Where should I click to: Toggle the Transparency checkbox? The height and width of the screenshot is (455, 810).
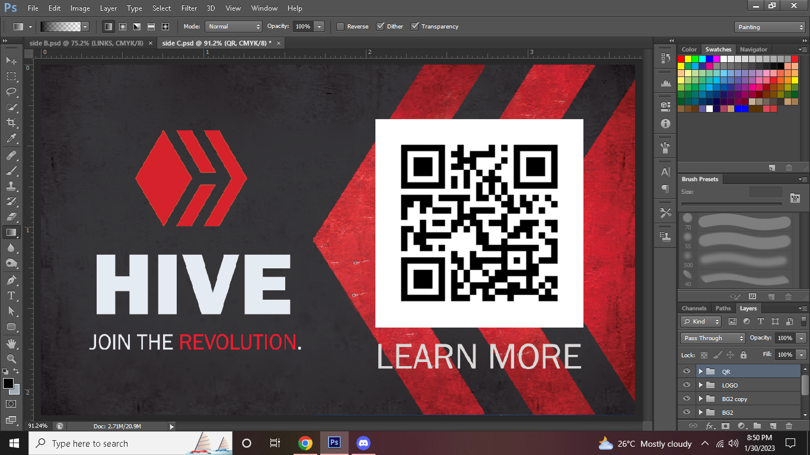pyautogui.click(x=415, y=27)
